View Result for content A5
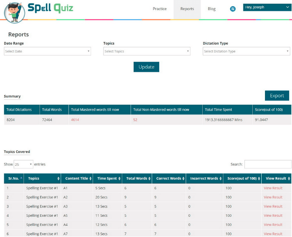This screenshot has width=292, height=237. tap(273, 216)
